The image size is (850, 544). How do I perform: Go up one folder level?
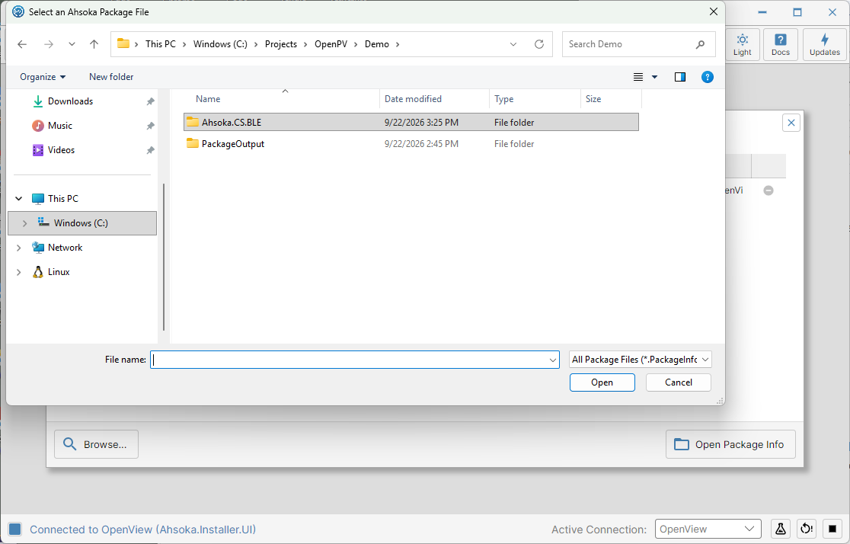(x=94, y=44)
